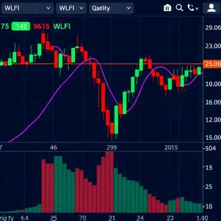Viewport: 221px width, 221px height.
Task: Click the phone call icon
Action: pos(191,8)
